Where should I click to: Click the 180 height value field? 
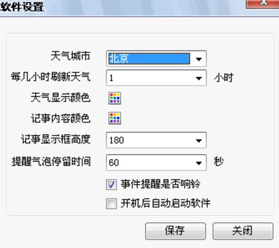[149, 140]
